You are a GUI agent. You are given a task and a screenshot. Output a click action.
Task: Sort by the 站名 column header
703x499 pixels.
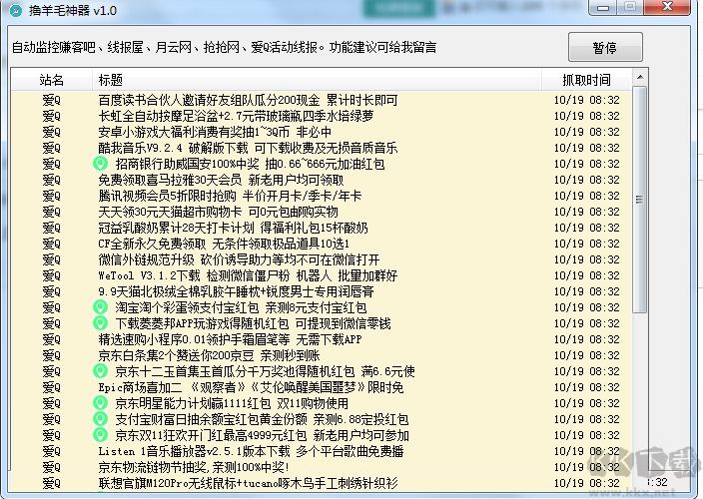tap(52, 80)
